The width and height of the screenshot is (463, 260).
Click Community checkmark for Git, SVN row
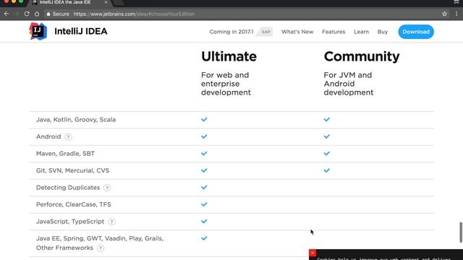pyautogui.click(x=326, y=170)
